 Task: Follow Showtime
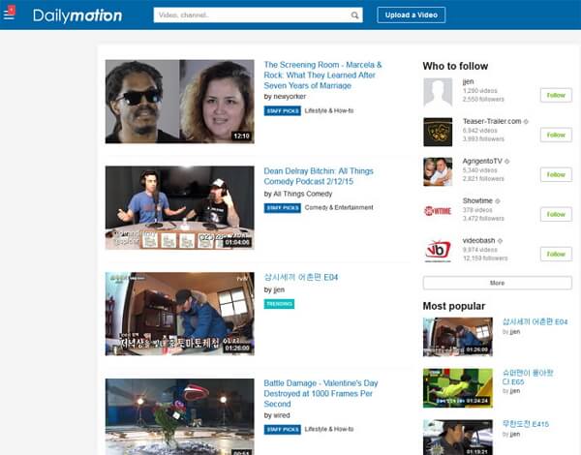pyautogui.click(x=556, y=214)
